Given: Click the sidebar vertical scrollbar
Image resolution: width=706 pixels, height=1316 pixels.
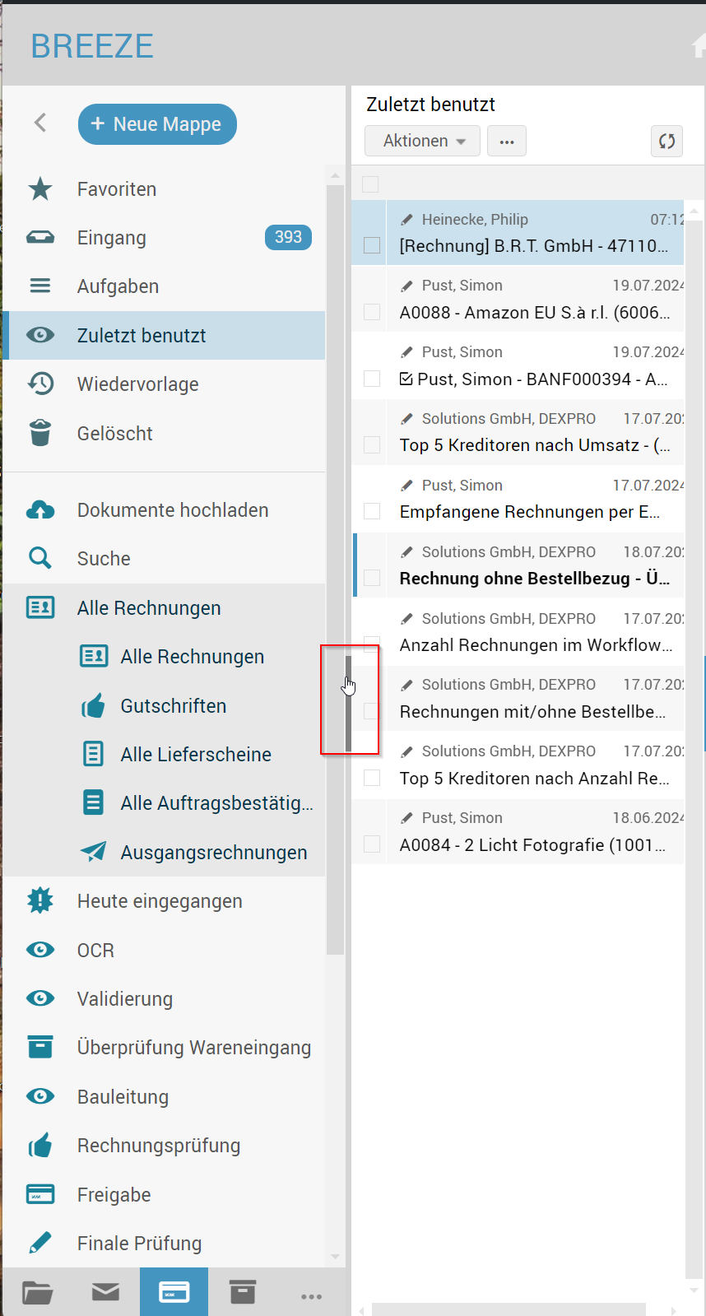Looking at the screenshot, I should [x=335, y=576].
